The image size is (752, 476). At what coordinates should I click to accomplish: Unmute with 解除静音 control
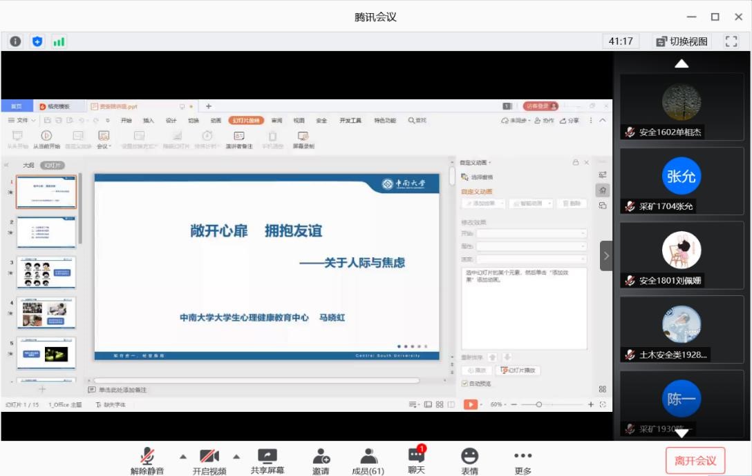click(147, 457)
